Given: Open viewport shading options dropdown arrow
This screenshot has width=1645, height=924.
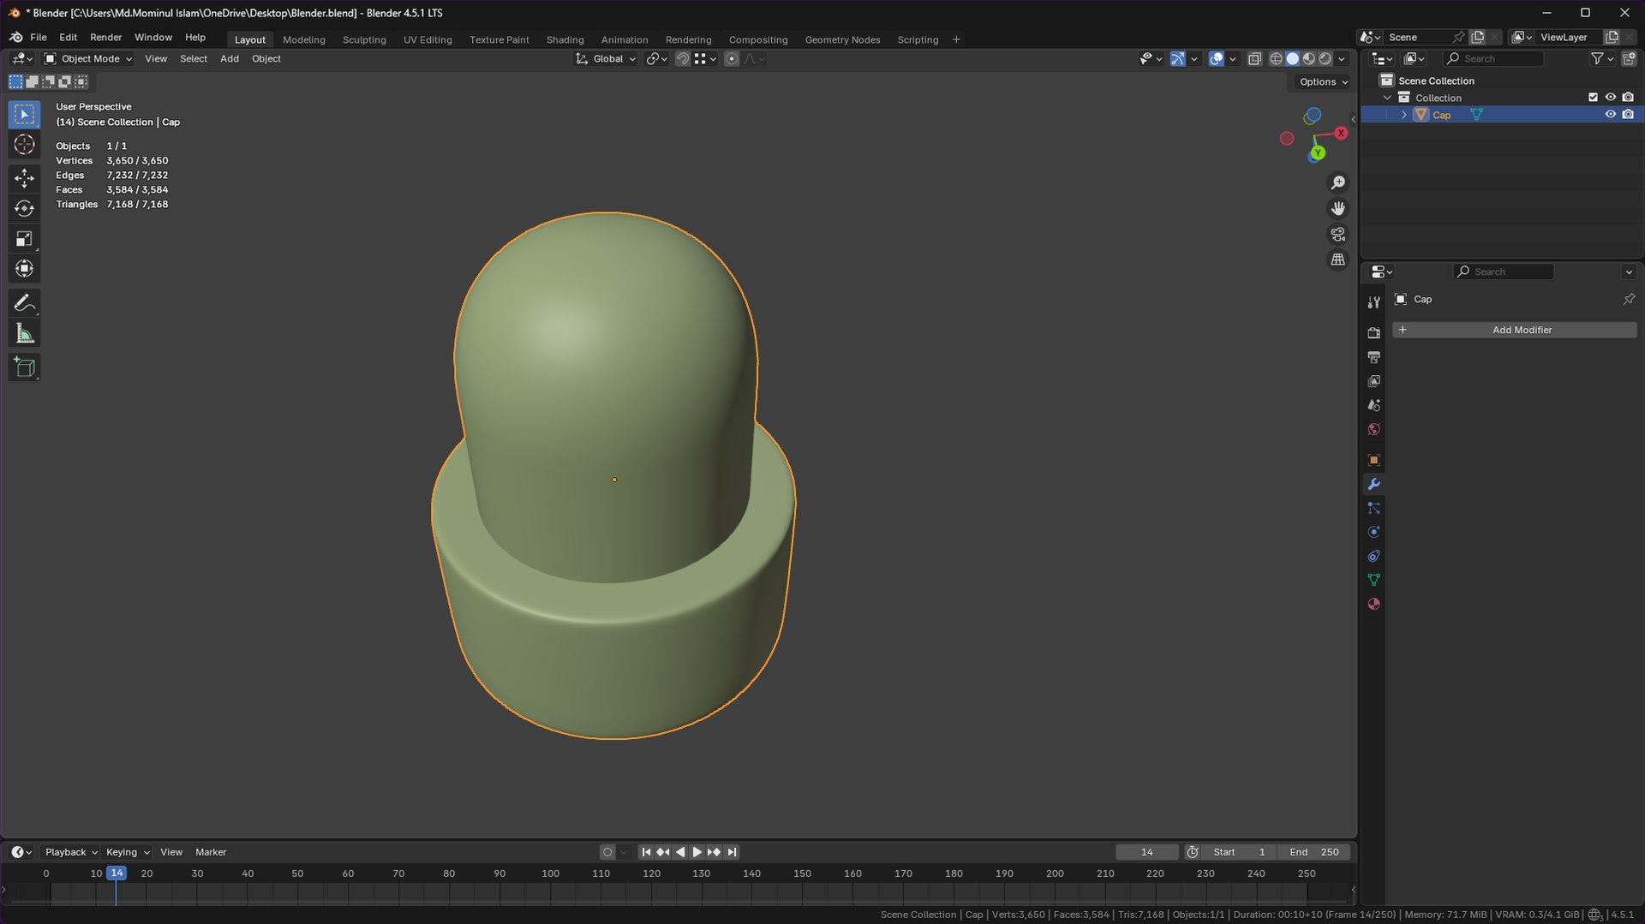Looking at the screenshot, I should coord(1342,58).
